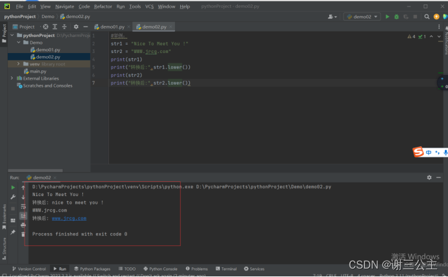Go to next highlighted problem arrow
Image resolution: width=448 pixels, height=277 pixels.
pos(439,36)
